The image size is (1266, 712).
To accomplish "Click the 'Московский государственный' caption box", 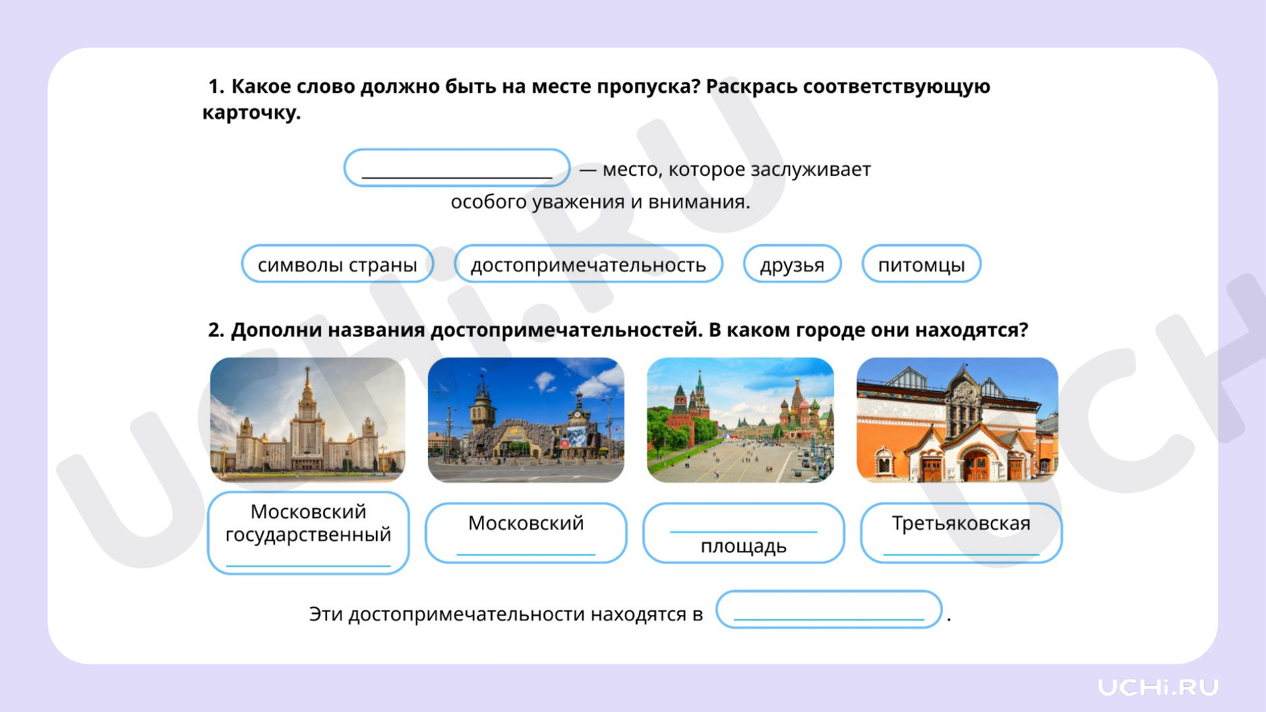I will (309, 533).
